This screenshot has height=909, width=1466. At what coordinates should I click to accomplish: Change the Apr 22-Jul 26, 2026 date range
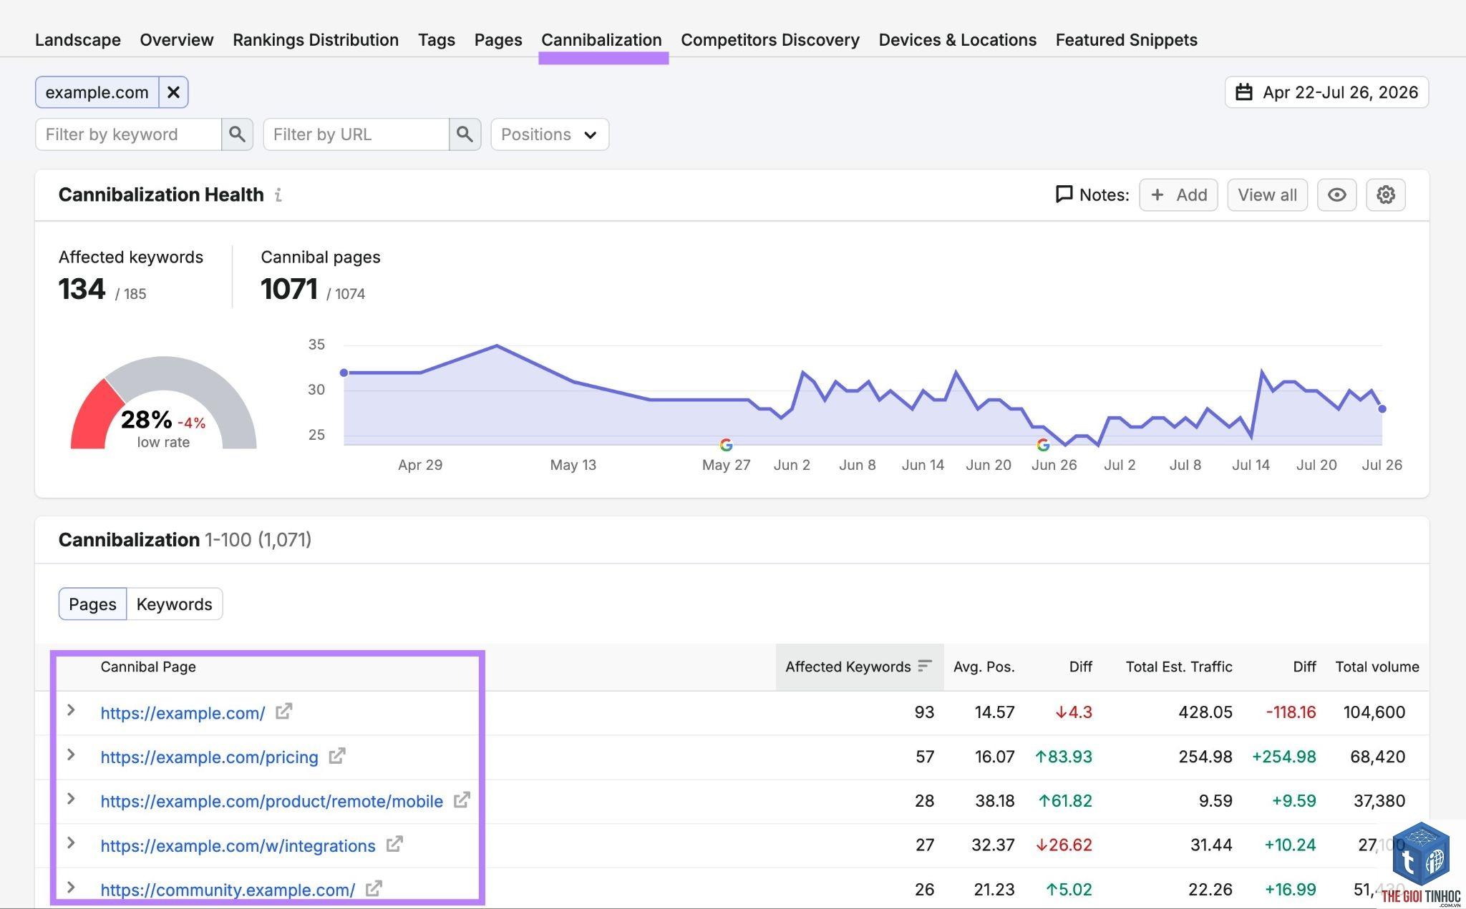point(1326,92)
